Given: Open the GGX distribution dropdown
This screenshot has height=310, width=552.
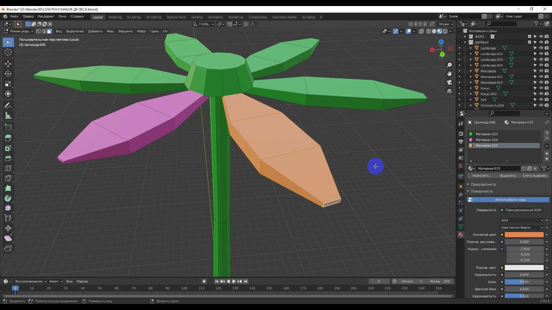Looking at the screenshot, I should point(522,220).
